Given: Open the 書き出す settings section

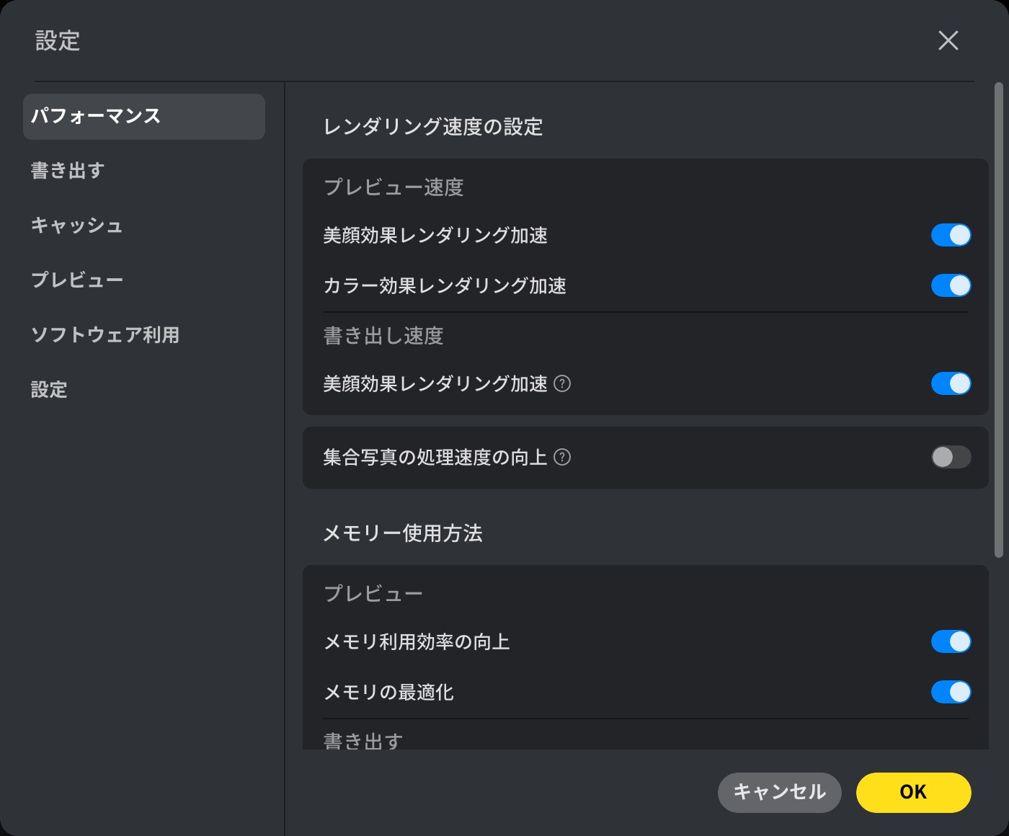Looking at the screenshot, I should 68,171.
